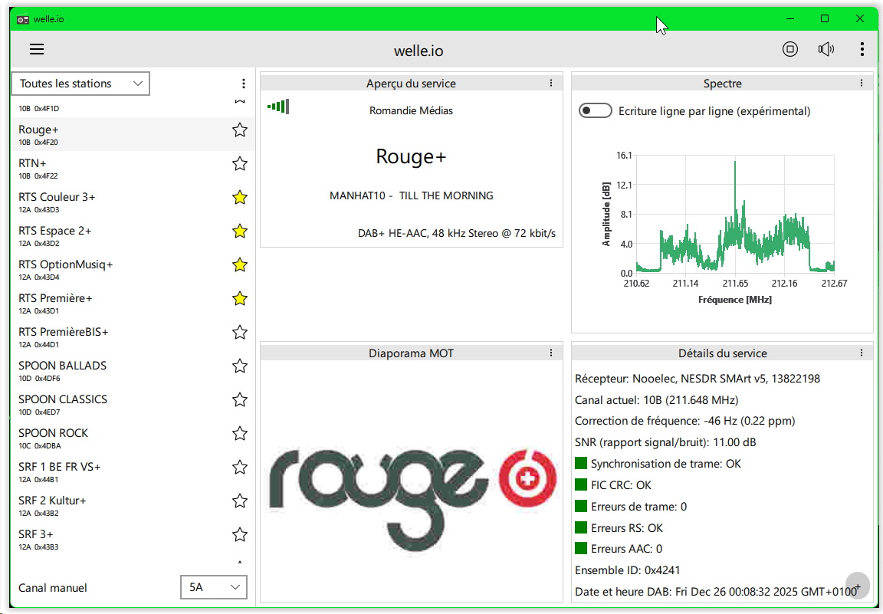
Task: Click the speaker volume icon
Action: point(826,50)
